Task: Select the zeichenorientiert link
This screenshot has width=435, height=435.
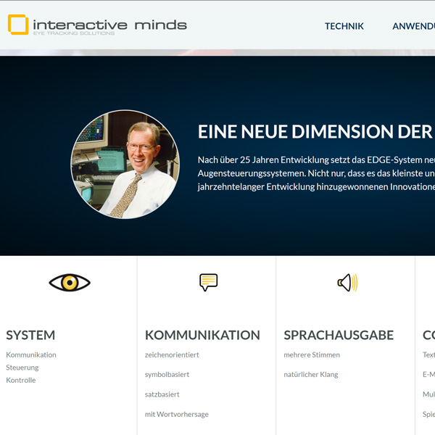Action: coord(172,355)
